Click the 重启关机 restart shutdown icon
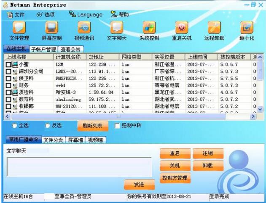The image size is (266, 203). (181, 29)
